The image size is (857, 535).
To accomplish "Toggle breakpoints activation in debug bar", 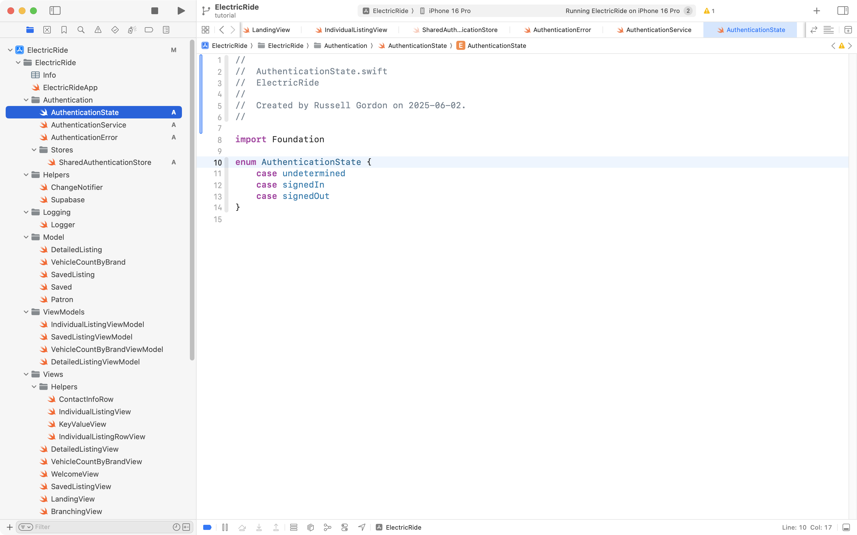I will 207,527.
